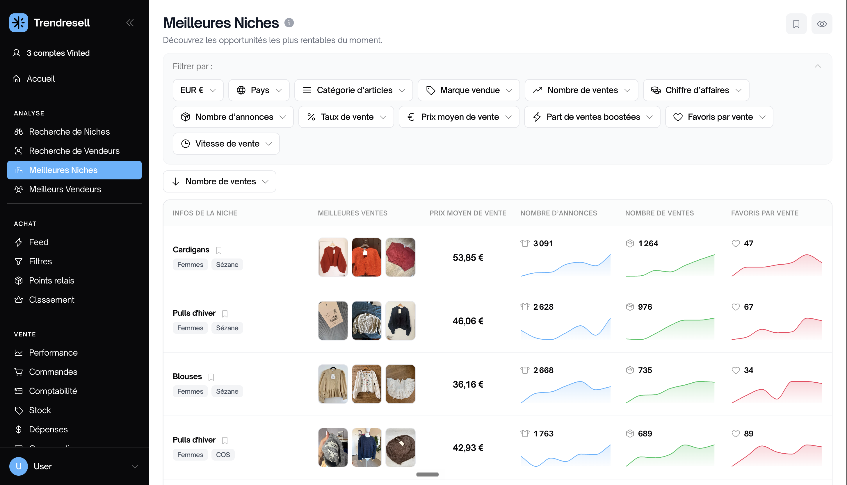Bookmark the COS Pulls d'hiver niche
Viewport: 847px width, 485px height.
tap(225, 440)
